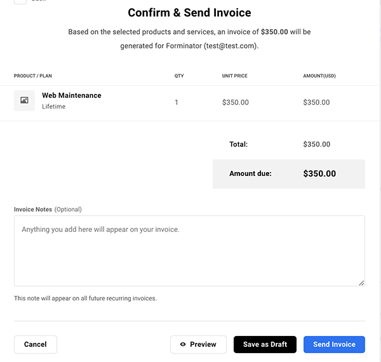Viewport: 381px width, 362px height.
Task: Select the Web Maintenance product name
Action: coord(71,95)
